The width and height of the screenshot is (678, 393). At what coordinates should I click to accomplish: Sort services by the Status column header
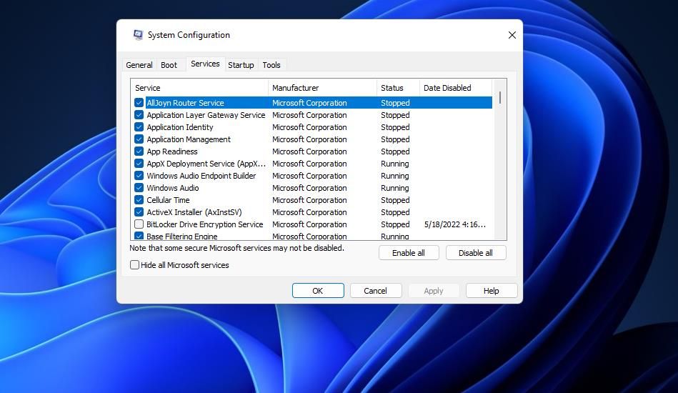tap(397, 88)
